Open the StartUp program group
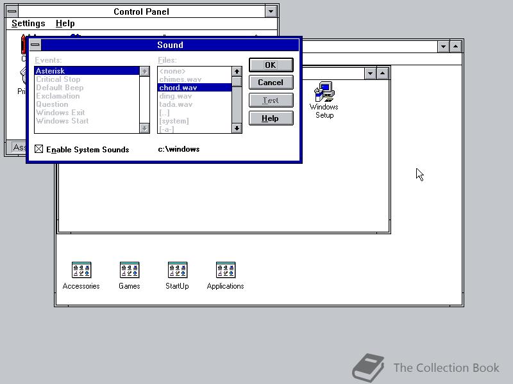The height and width of the screenshot is (384, 513). (177, 269)
